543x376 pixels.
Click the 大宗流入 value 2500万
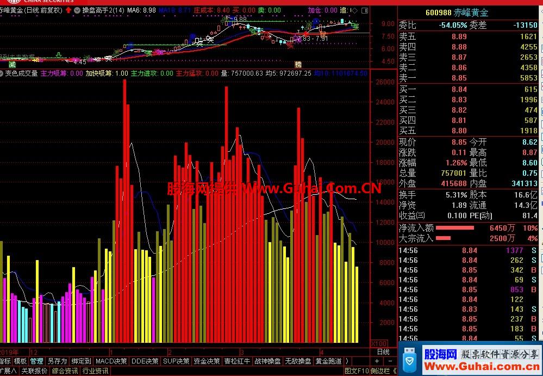tap(502, 238)
